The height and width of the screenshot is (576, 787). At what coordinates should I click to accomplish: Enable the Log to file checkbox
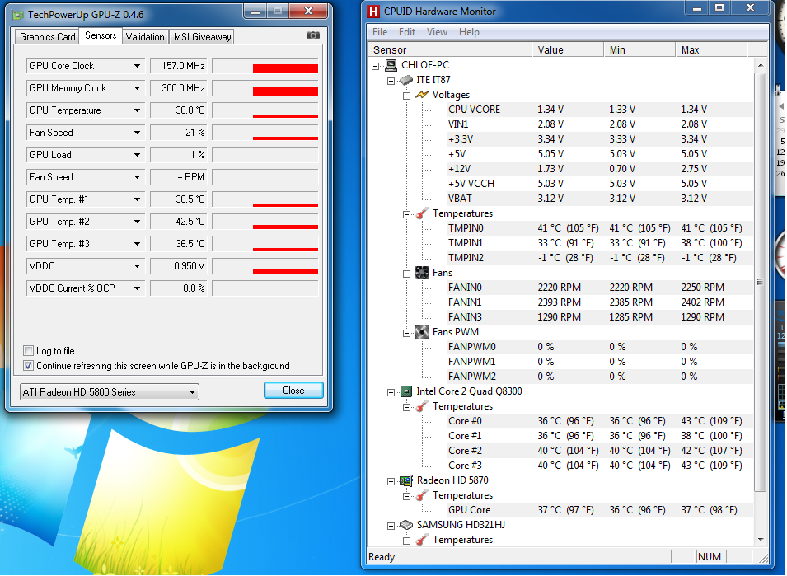29,351
